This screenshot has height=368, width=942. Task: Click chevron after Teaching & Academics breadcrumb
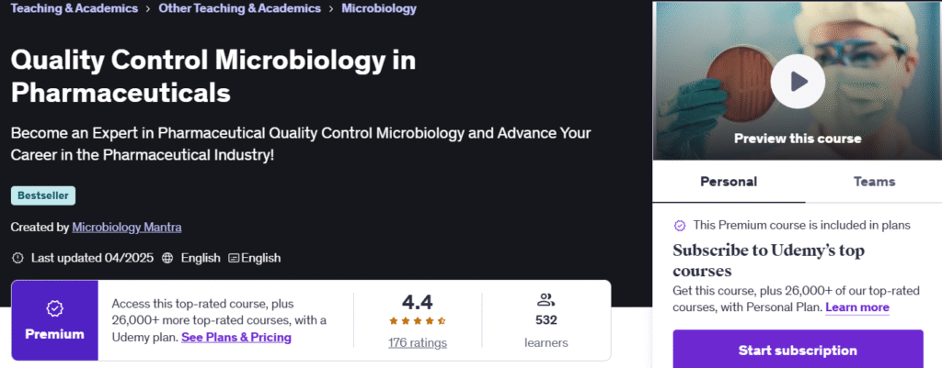click(148, 9)
